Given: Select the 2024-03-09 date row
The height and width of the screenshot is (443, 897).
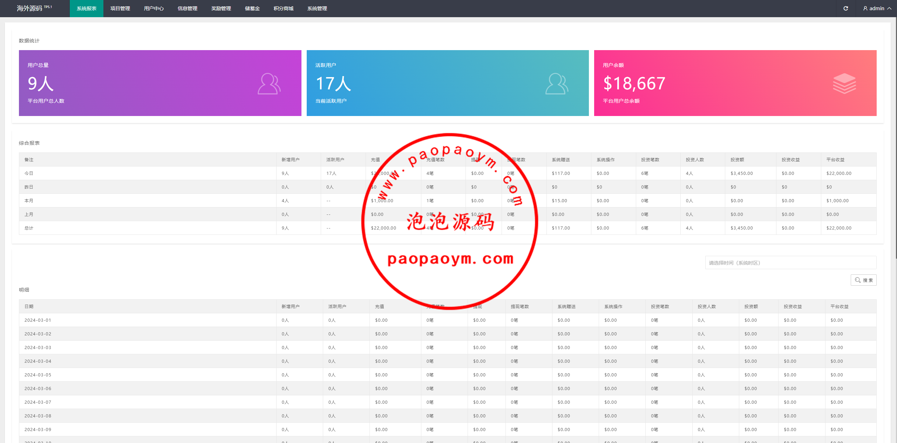Looking at the screenshot, I should click(x=448, y=429).
